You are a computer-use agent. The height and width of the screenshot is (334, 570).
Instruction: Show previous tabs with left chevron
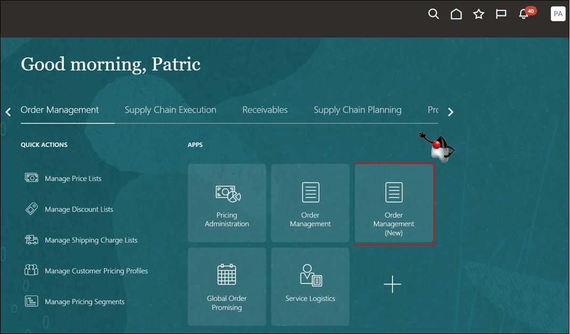tap(8, 112)
